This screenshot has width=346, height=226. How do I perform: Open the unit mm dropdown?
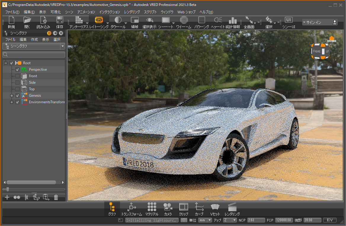[x=205, y=220]
